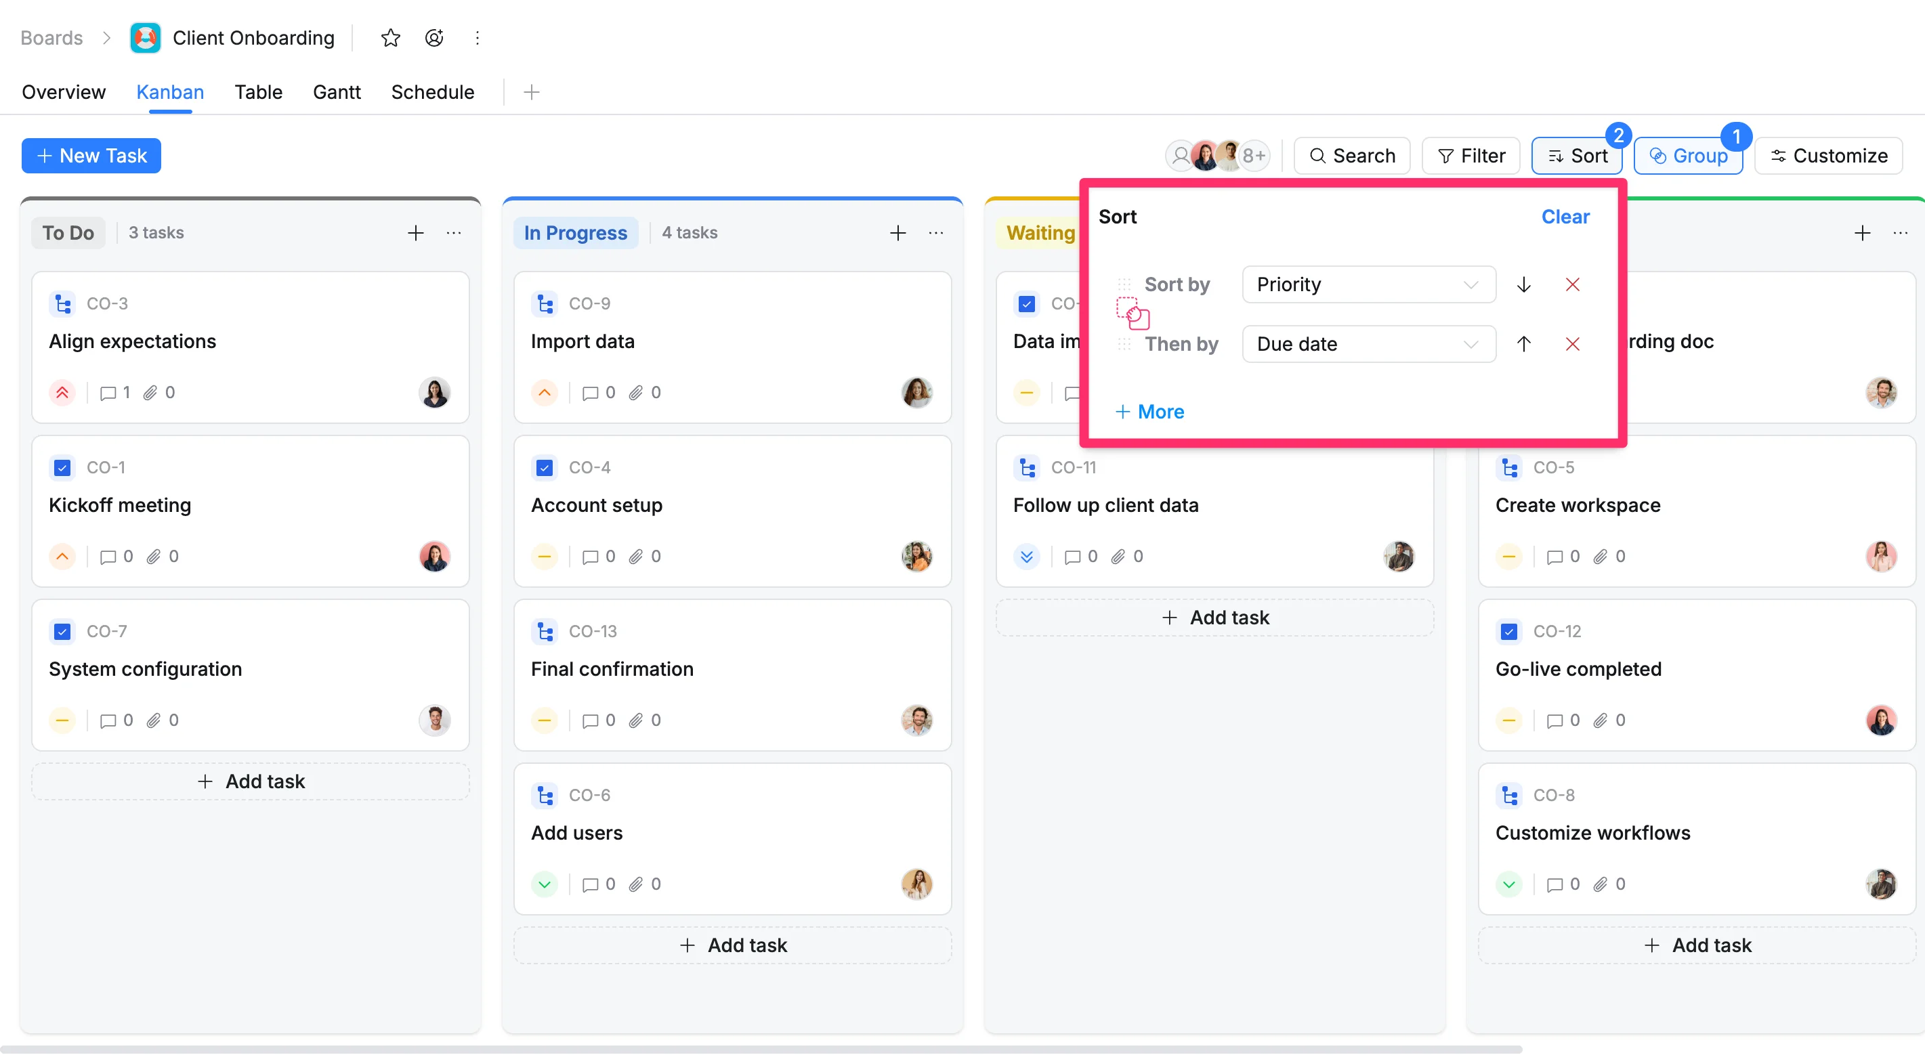This screenshot has height=1055, width=1925.
Task: Open board member settings icon in header
Action: coord(434,37)
